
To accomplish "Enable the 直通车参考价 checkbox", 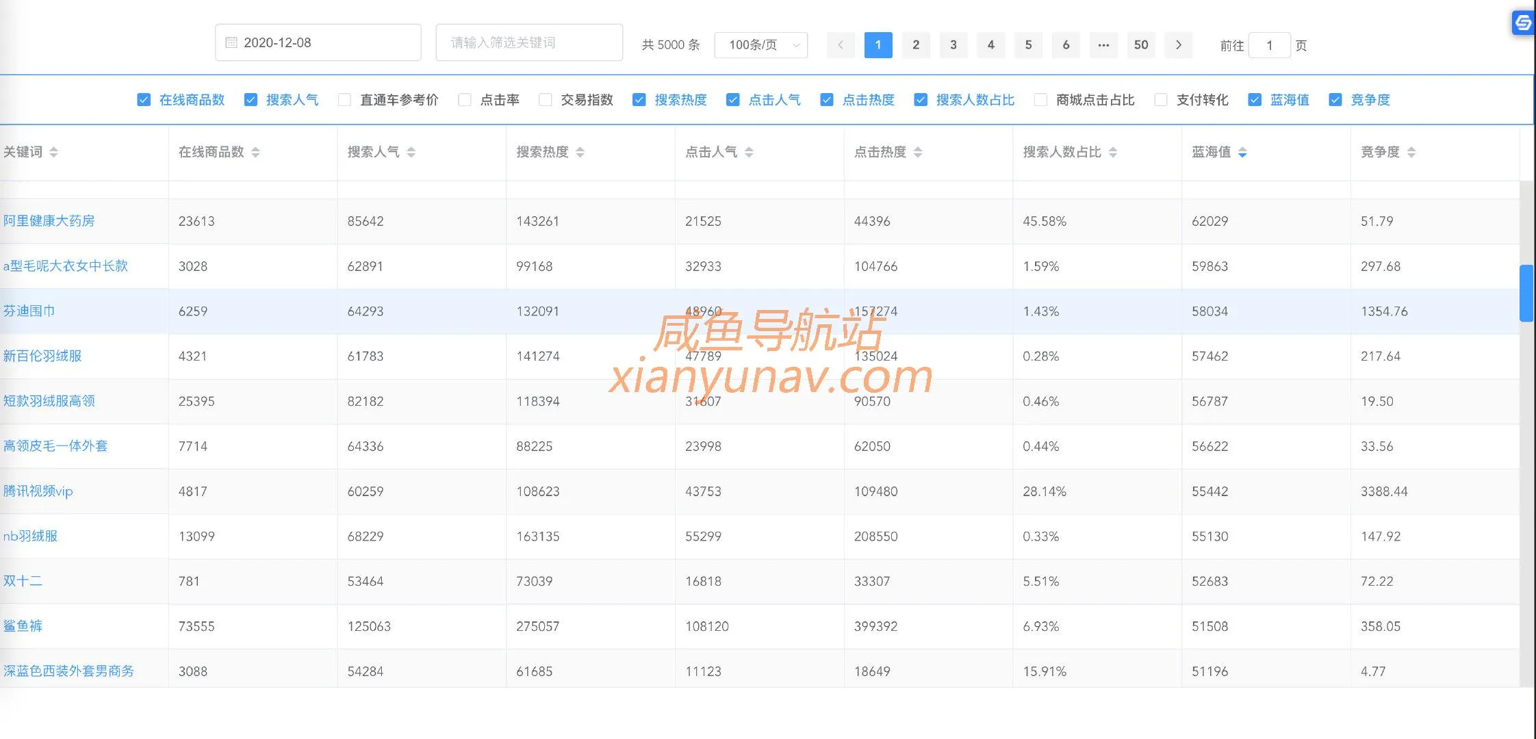I will [345, 100].
